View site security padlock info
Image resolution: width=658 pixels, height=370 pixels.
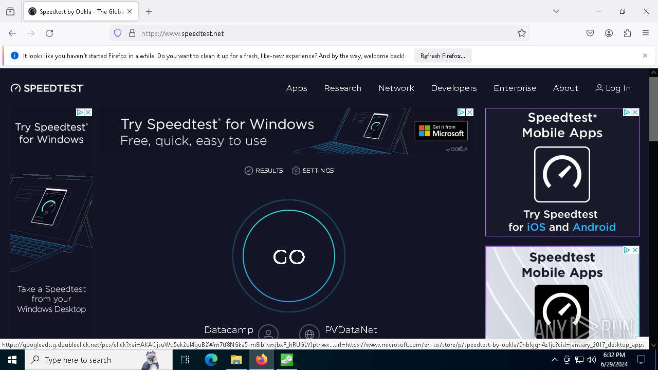coord(132,33)
